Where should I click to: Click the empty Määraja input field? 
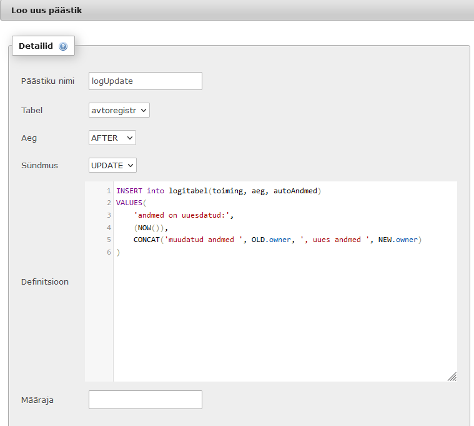146,400
